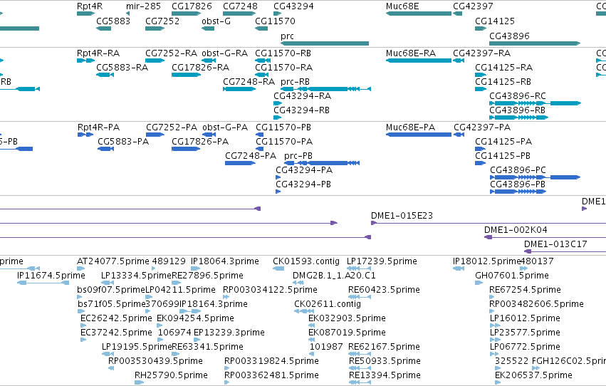Select the CG17826-PA protein feature
The height and width of the screenshot is (386, 606).
[186, 149]
